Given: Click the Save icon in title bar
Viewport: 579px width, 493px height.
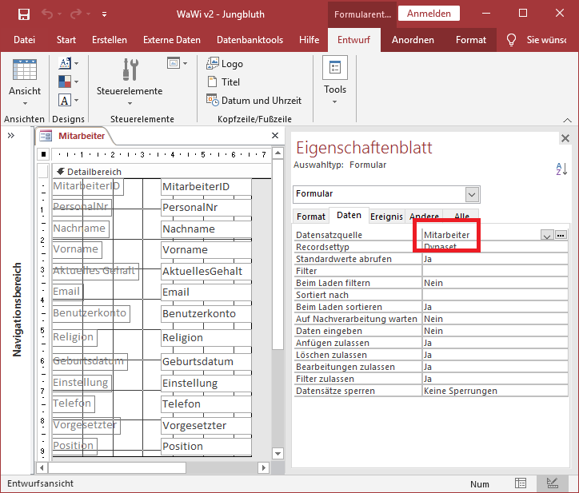Looking at the screenshot, I should click(x=24, y=14).
